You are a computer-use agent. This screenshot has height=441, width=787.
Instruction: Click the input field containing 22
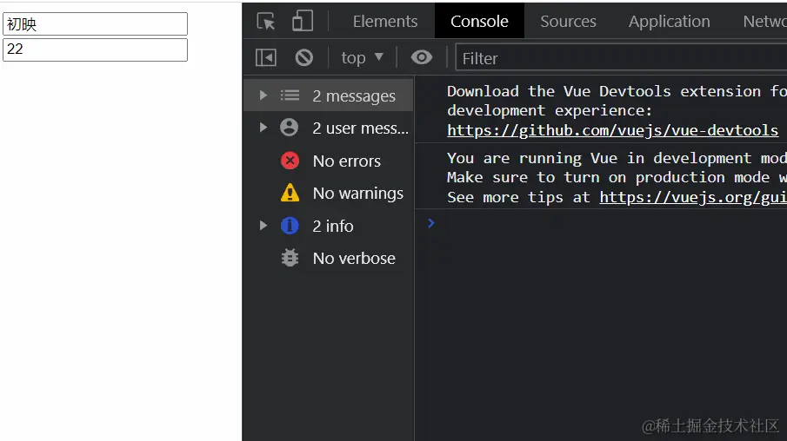[x=96, y=49]
